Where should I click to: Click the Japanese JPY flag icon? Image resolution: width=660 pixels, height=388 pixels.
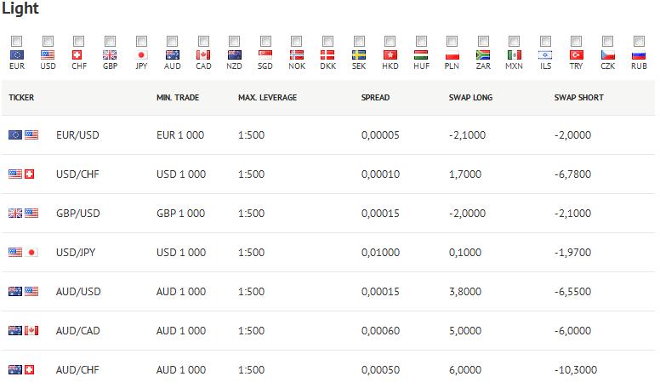coord(141,54)
